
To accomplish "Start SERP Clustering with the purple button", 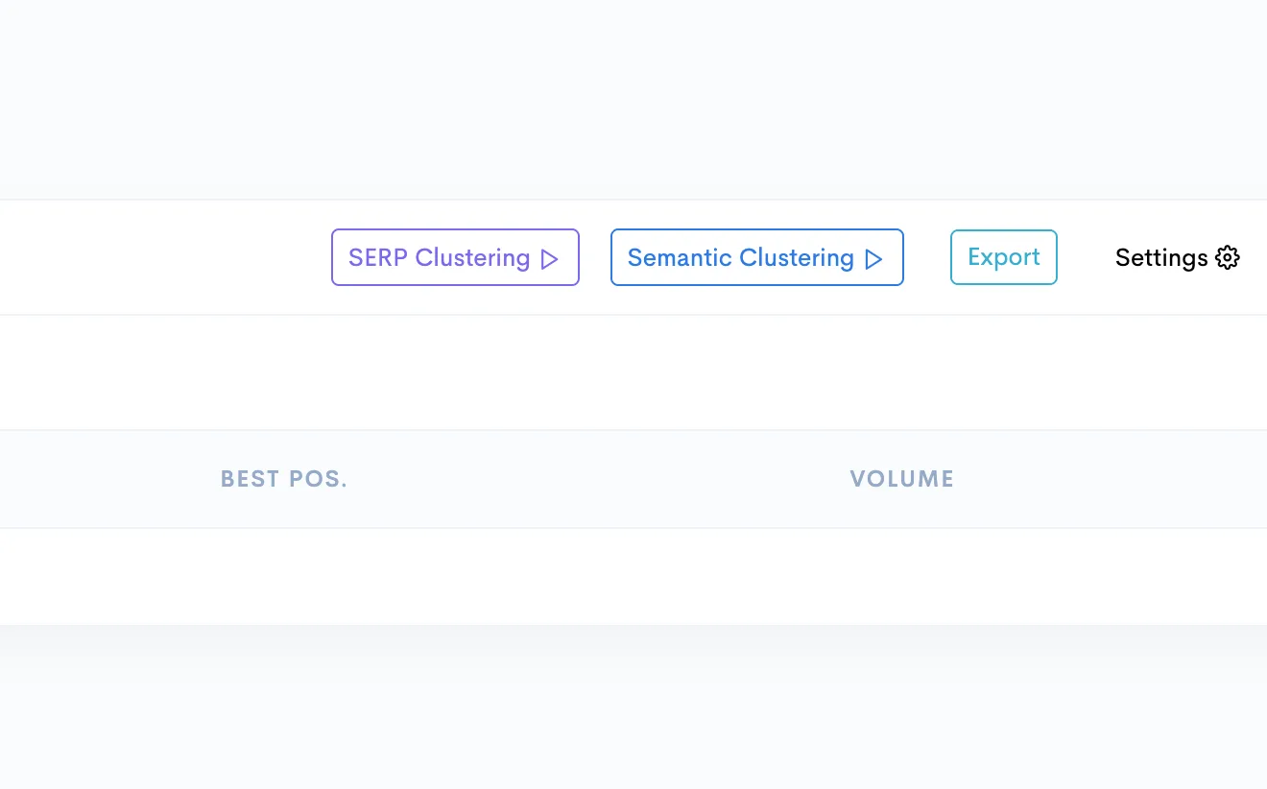I will 455,257.
